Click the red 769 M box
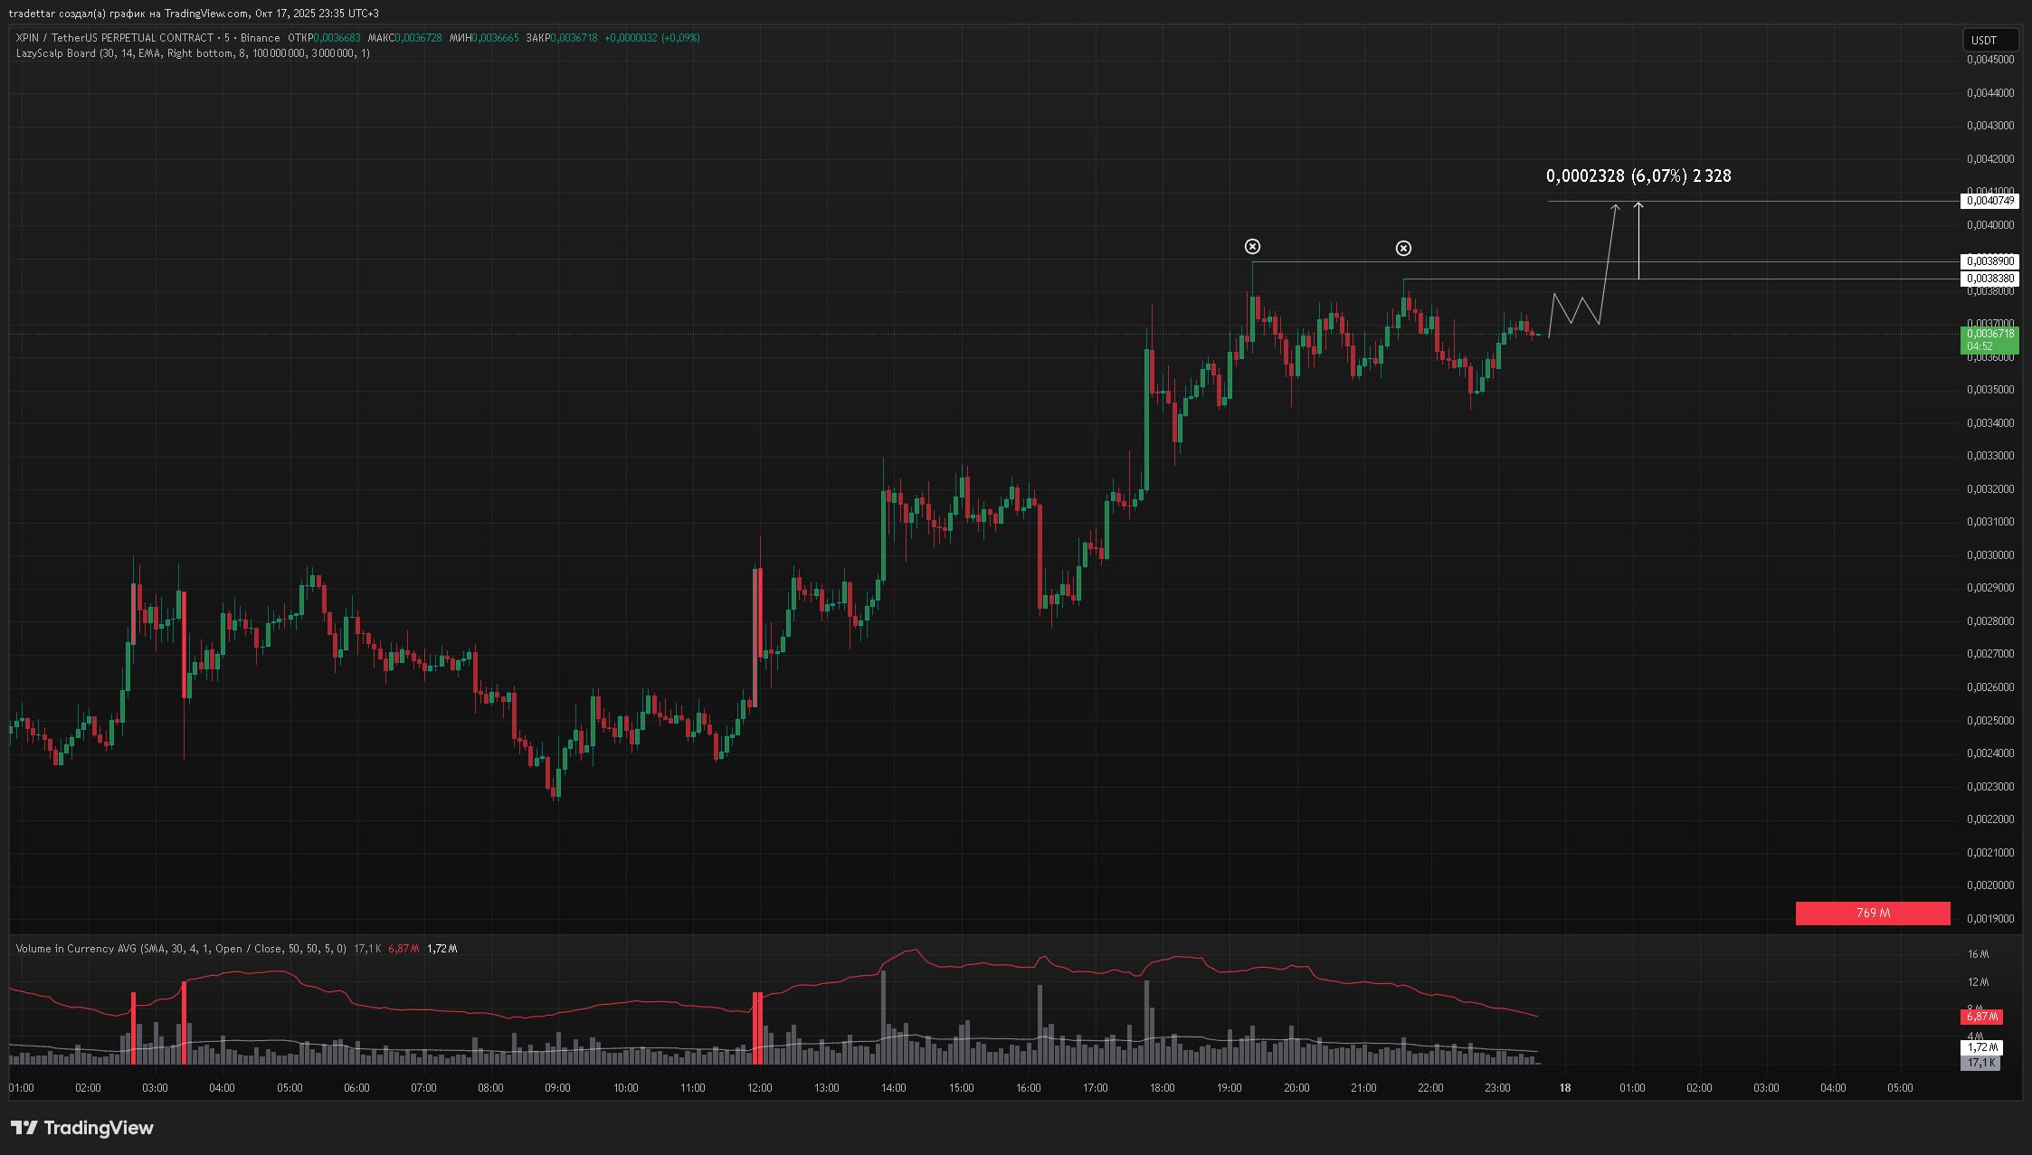2032x1155 pixels. click(x=1872, y=914)
